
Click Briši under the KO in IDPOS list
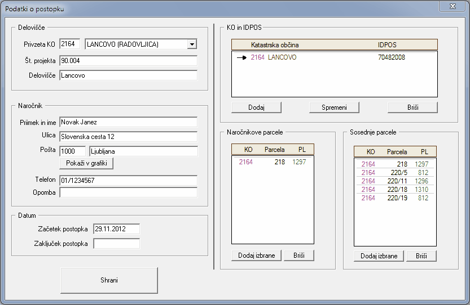tap(412, 107)
